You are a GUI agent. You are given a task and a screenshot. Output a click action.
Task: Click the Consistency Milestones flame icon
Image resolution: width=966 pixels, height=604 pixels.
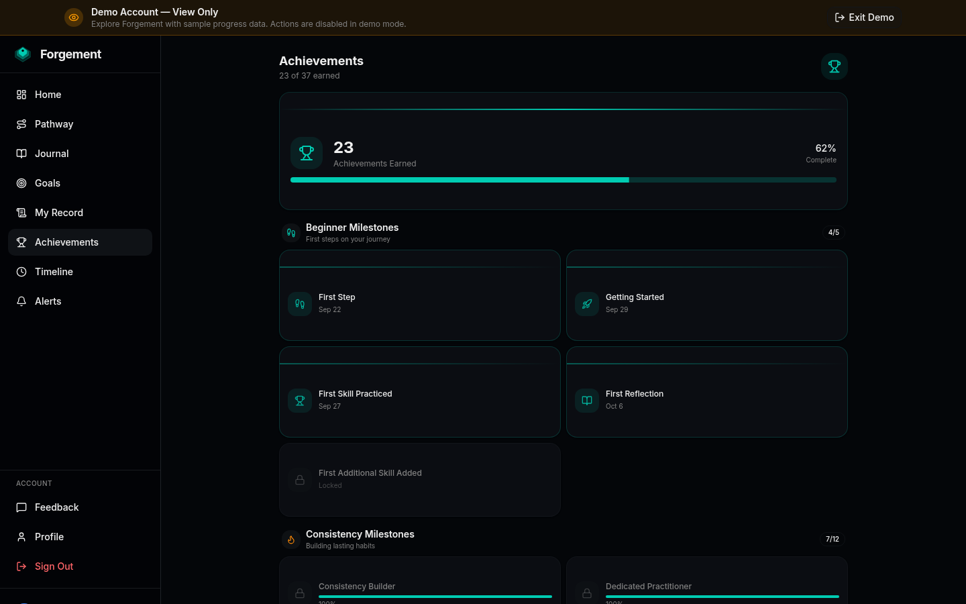coord(291,540)
